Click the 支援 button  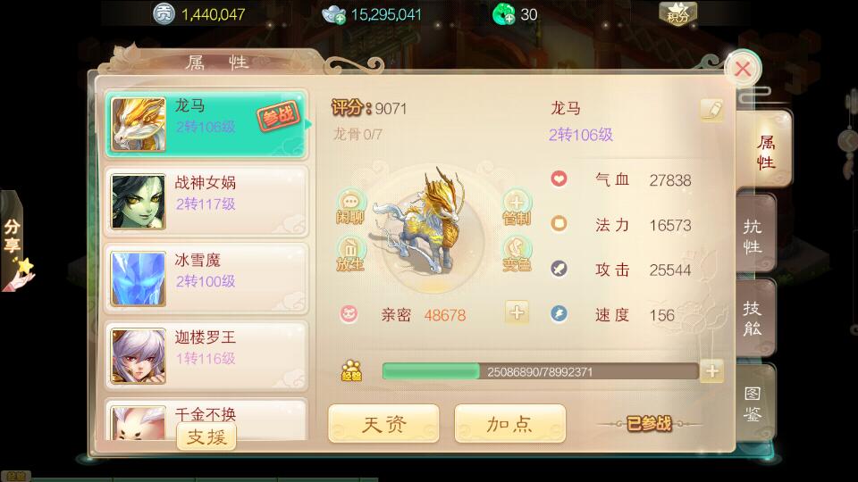(x=206, y=436)
